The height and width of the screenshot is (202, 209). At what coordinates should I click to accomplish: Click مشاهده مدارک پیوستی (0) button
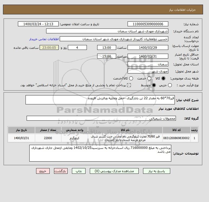[114, 171]
